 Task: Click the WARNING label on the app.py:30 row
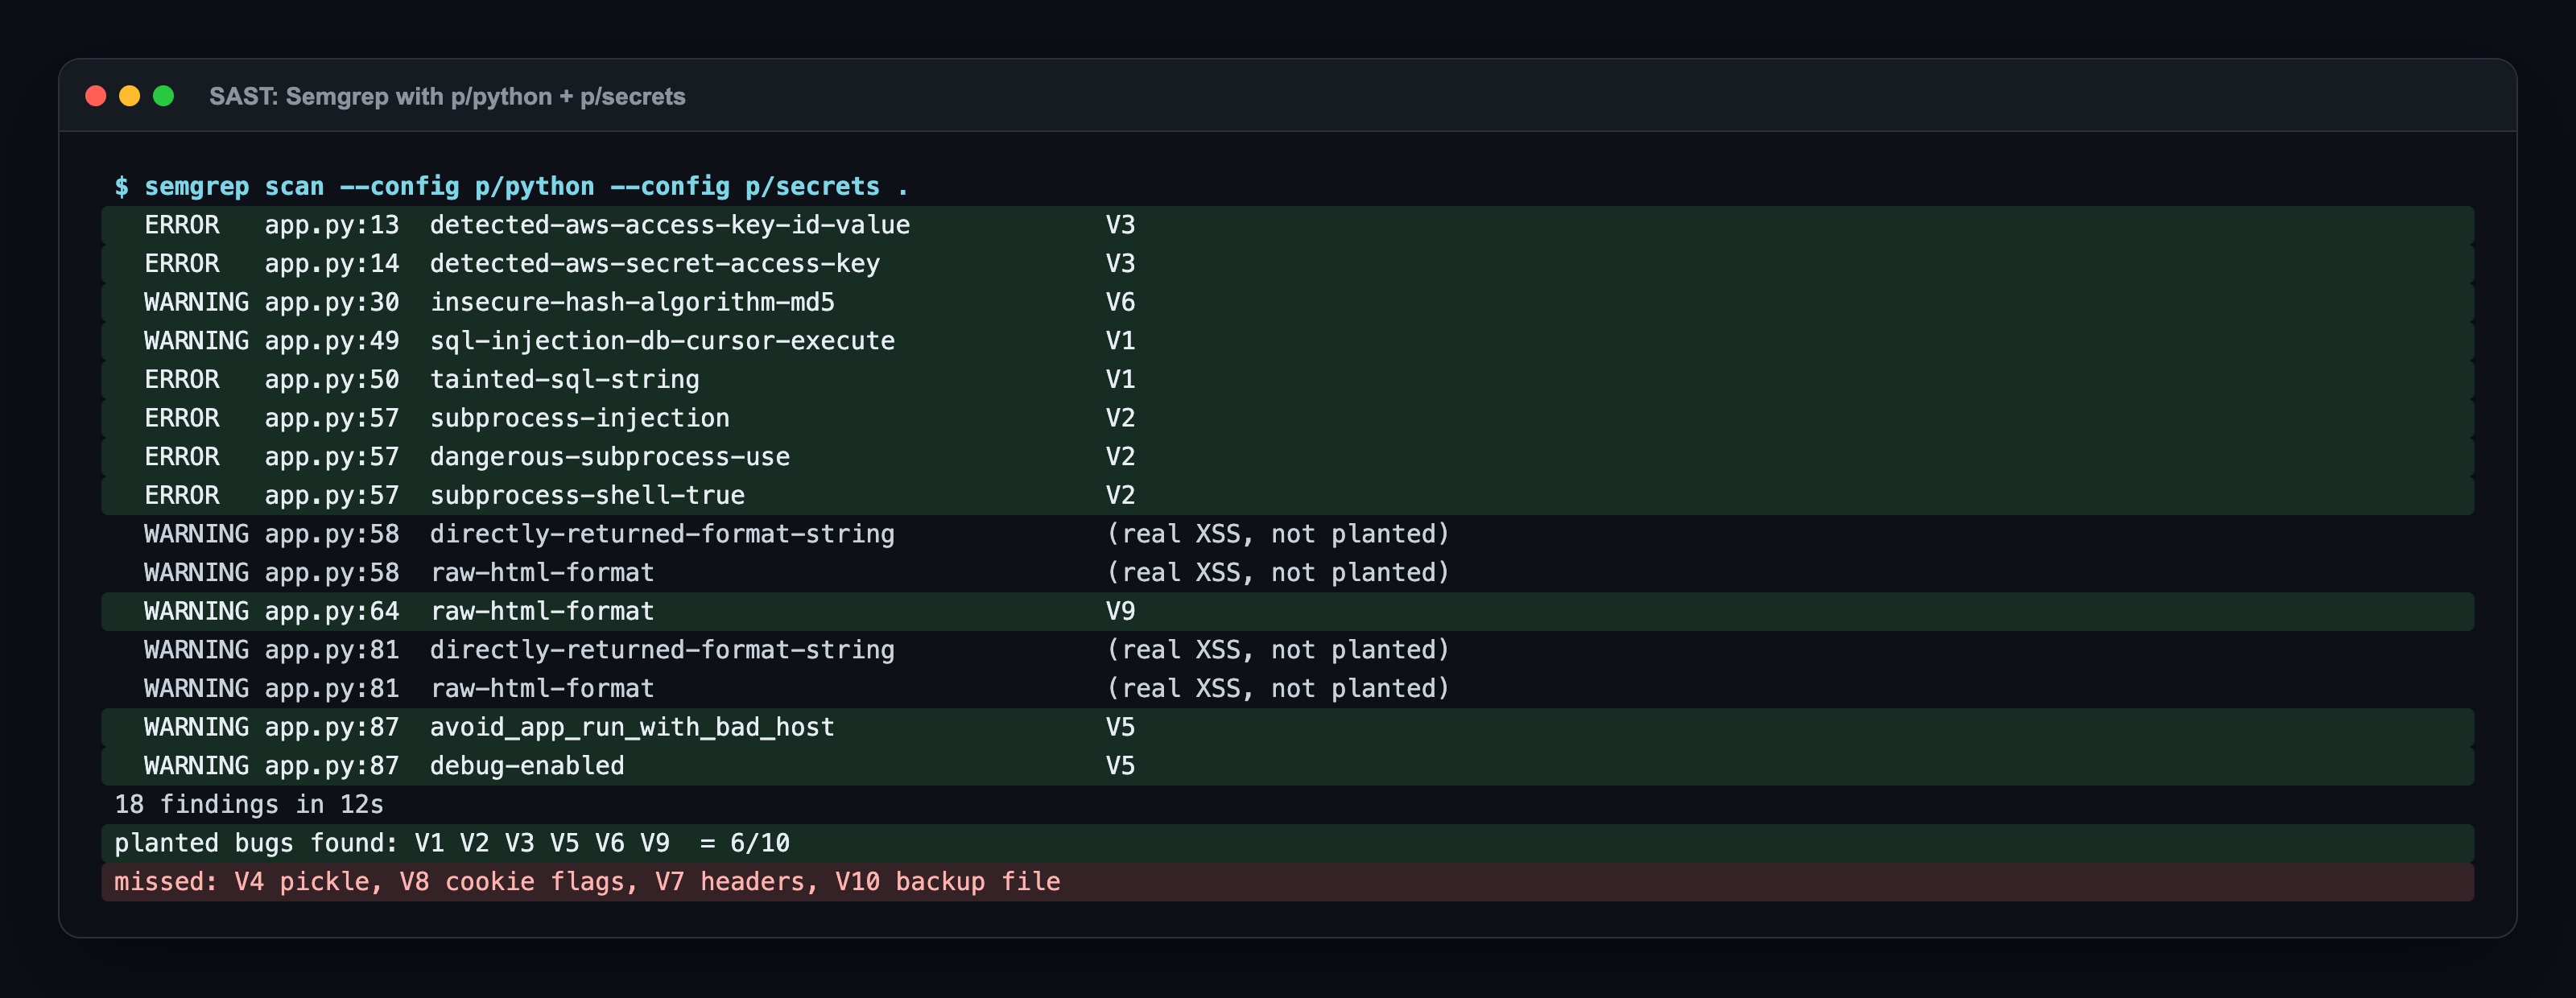click(x=196, y=302)
